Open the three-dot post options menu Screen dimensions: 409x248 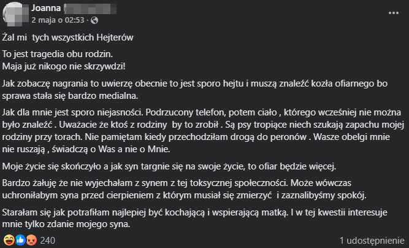(393, 13)
